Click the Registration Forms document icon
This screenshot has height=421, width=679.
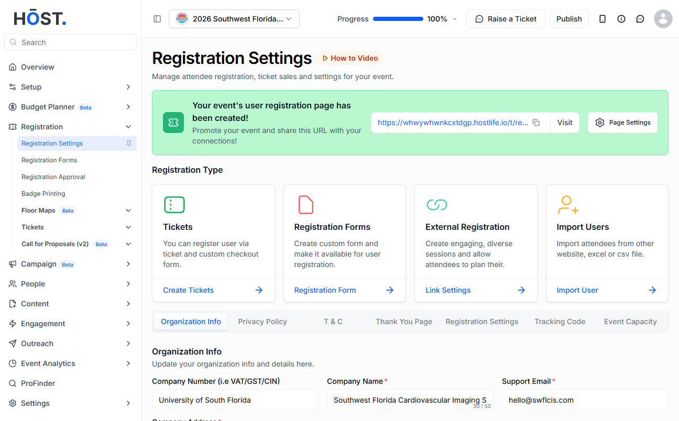point(305,205)
